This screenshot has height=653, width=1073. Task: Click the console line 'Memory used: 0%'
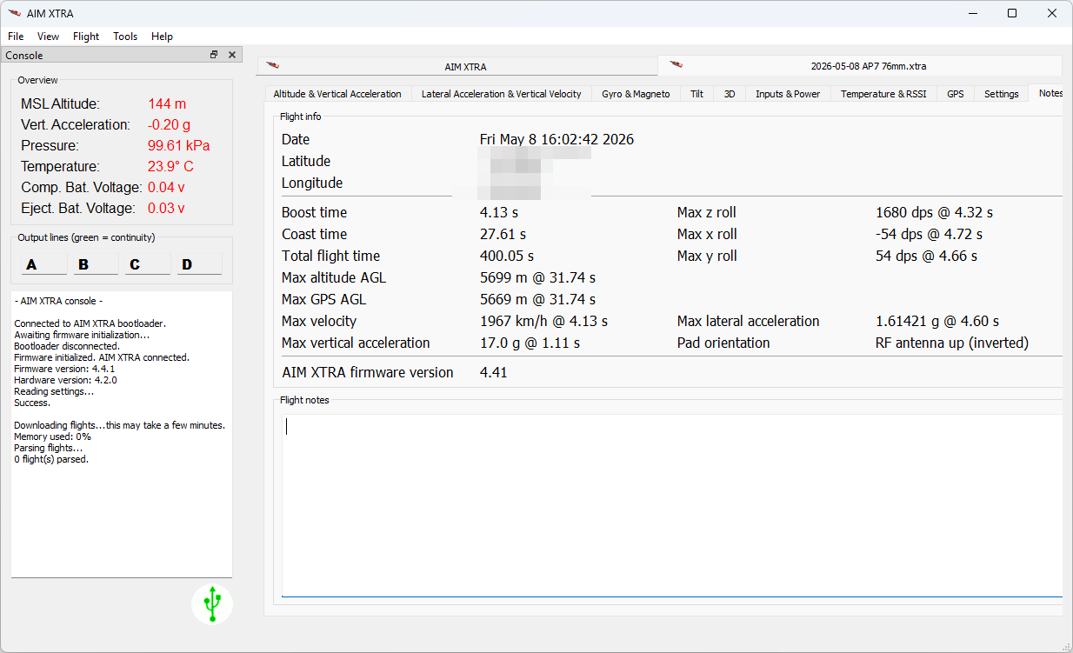tap(52, 436)
